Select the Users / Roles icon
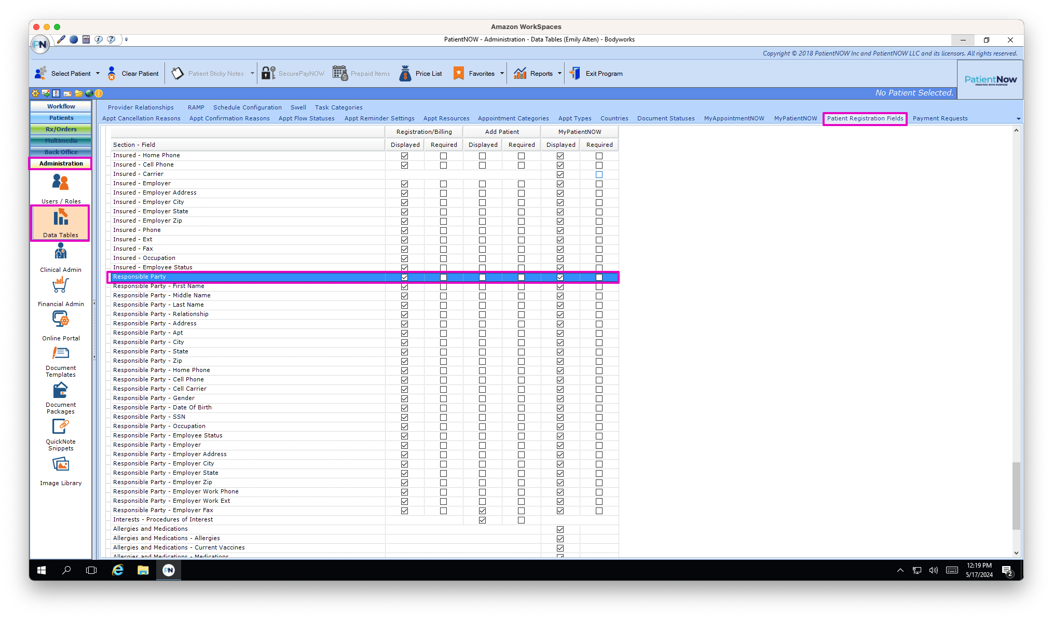 60,186
